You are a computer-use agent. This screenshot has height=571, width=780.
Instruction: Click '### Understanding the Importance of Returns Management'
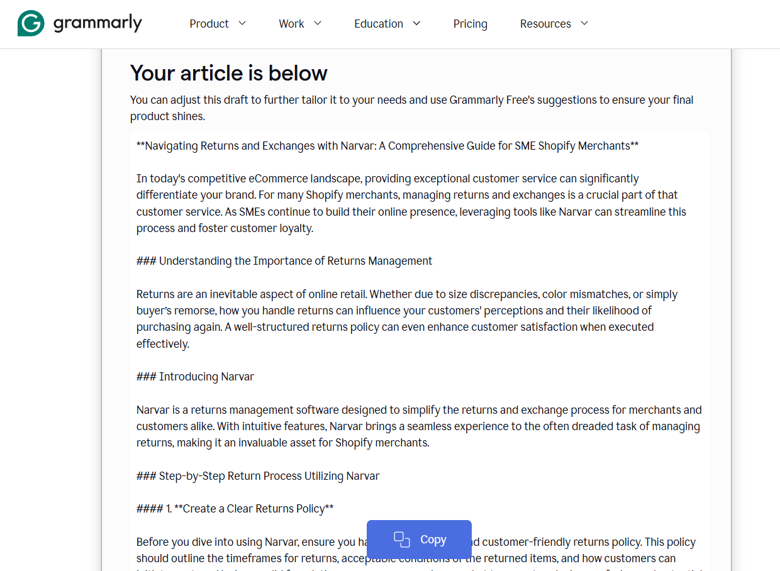(284, 261)
